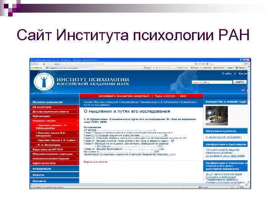Open 'Научные школы' sidebar item
This screenshot has height=207, width=276.
coord(54,121)
